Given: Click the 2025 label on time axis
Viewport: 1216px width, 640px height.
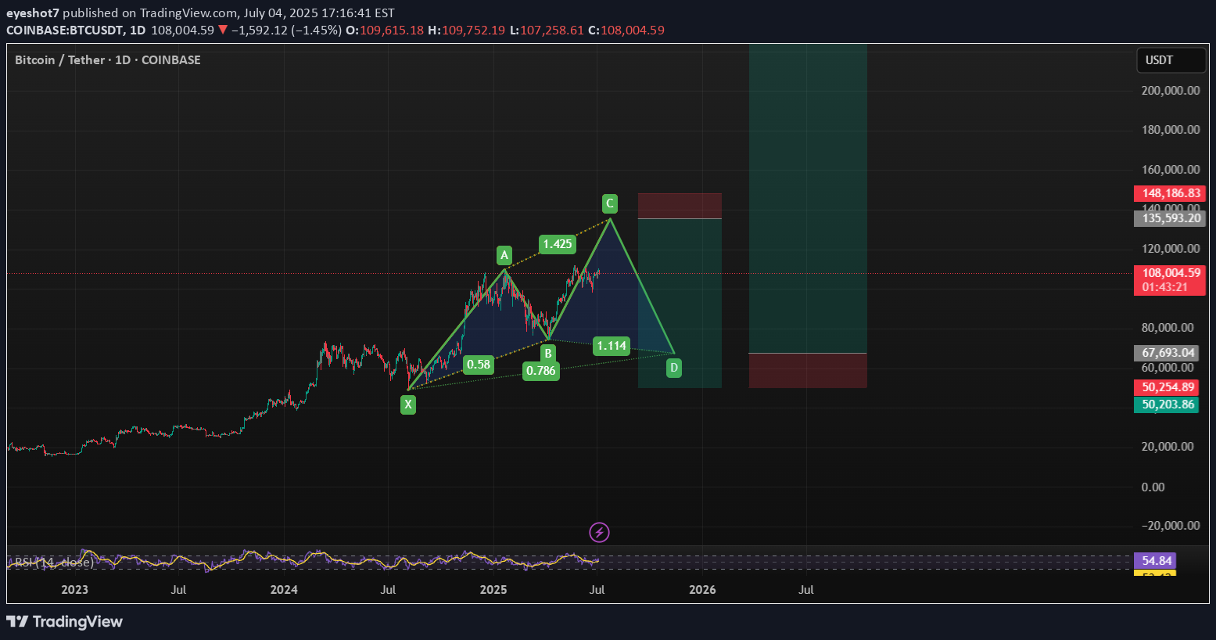Looking at the screenshot, I should pos(493,590).
